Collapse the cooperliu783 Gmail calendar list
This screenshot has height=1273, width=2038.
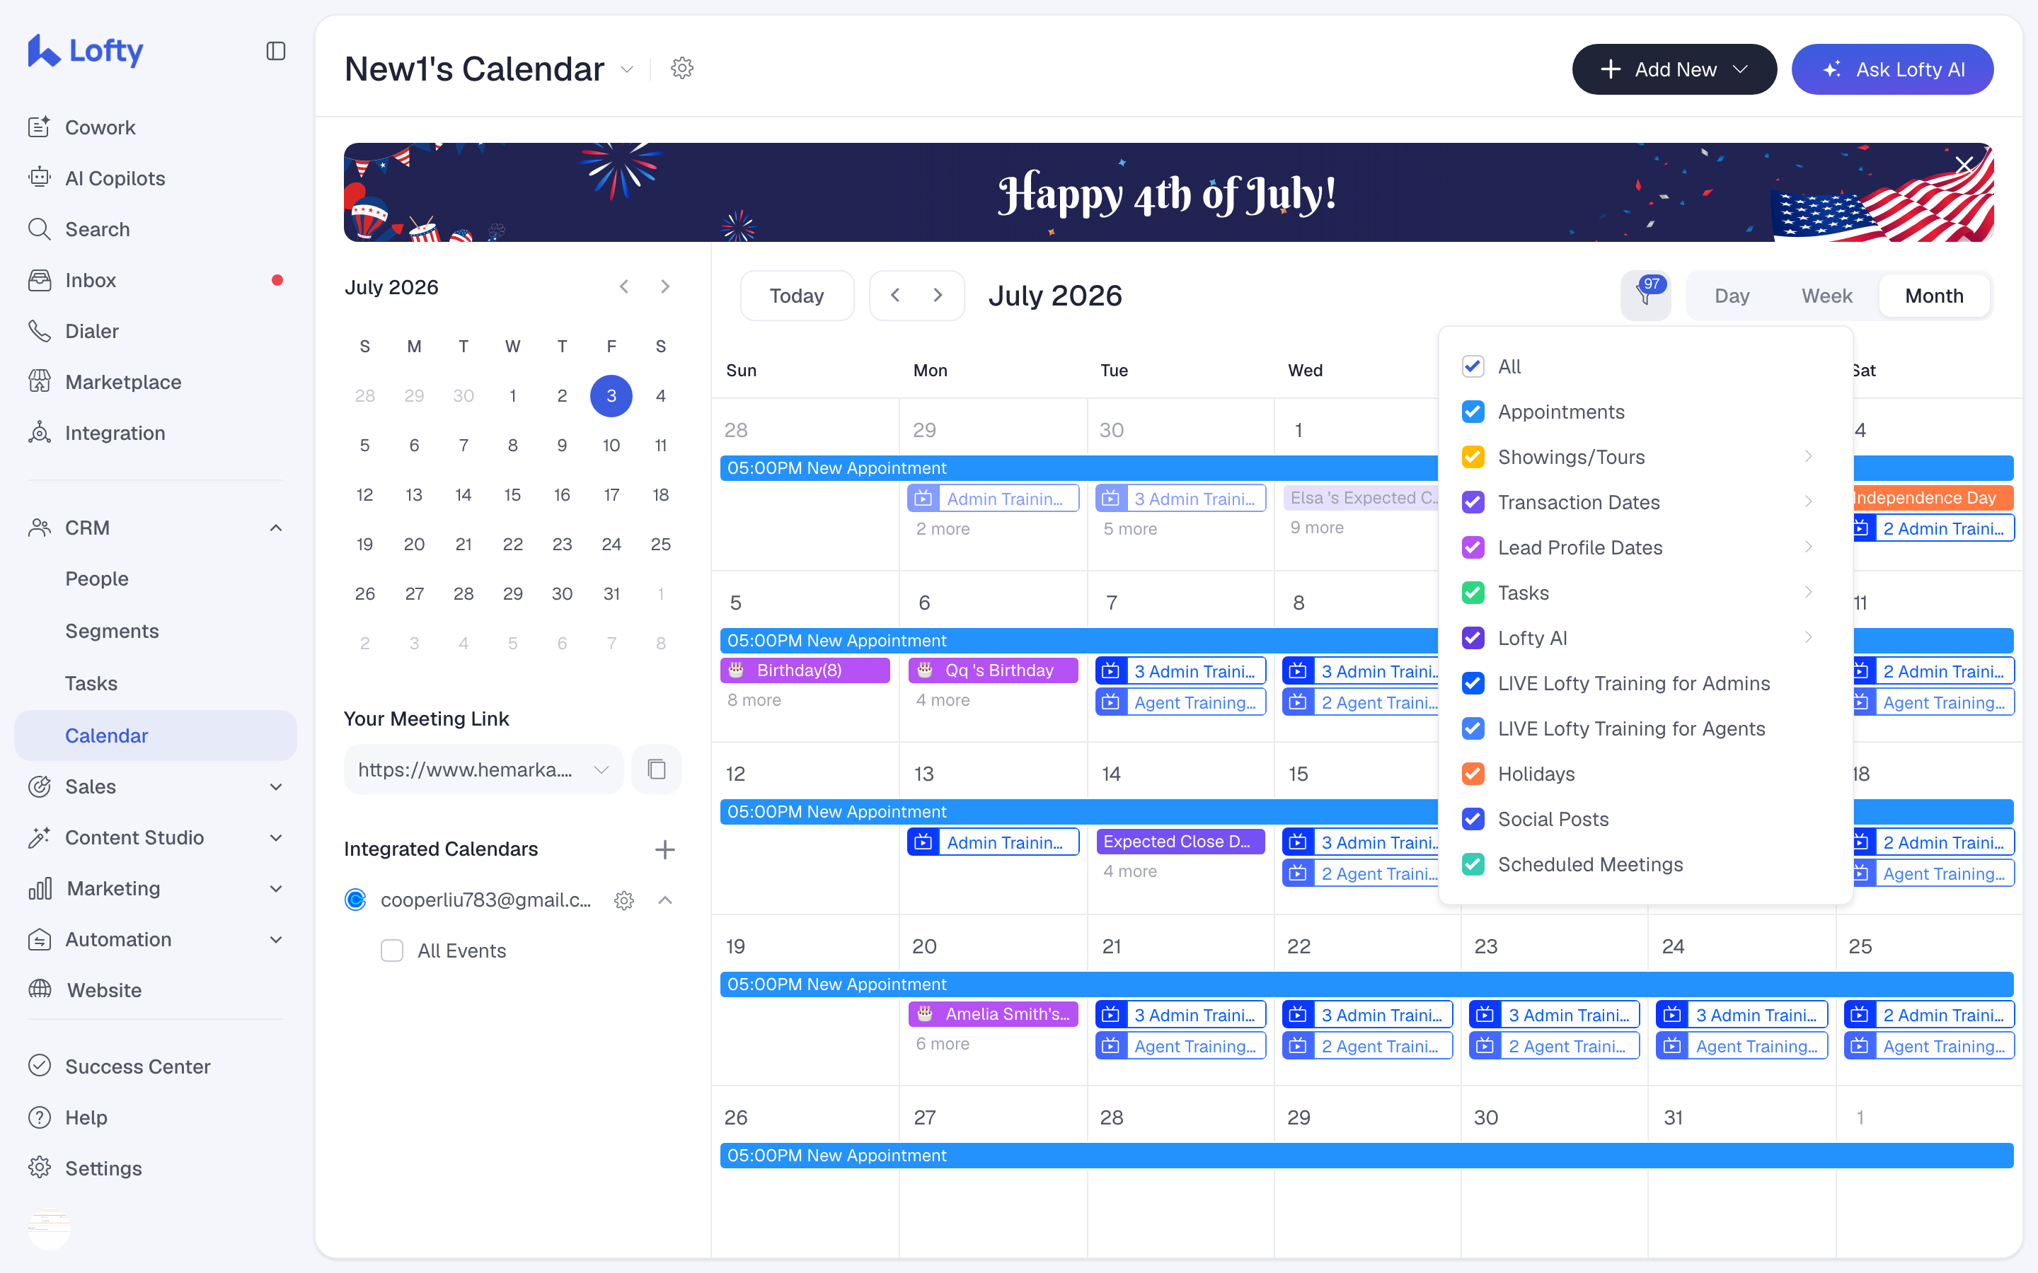pyautogui.click(x=665, y=900)
